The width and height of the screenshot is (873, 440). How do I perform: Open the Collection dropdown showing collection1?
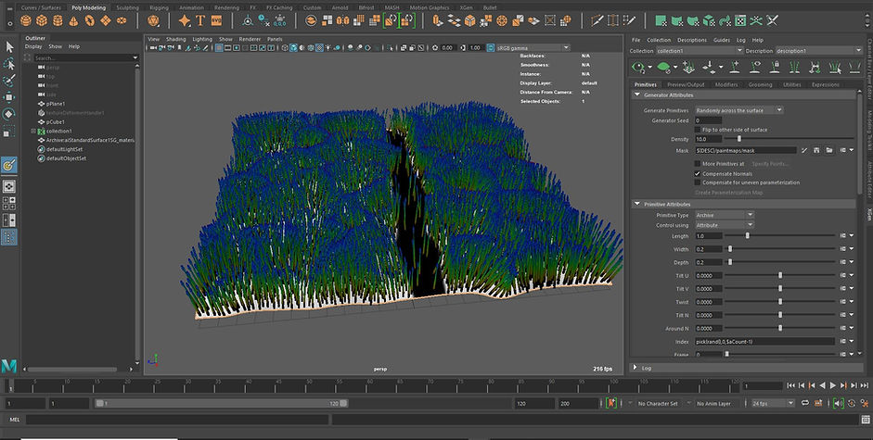700,51
